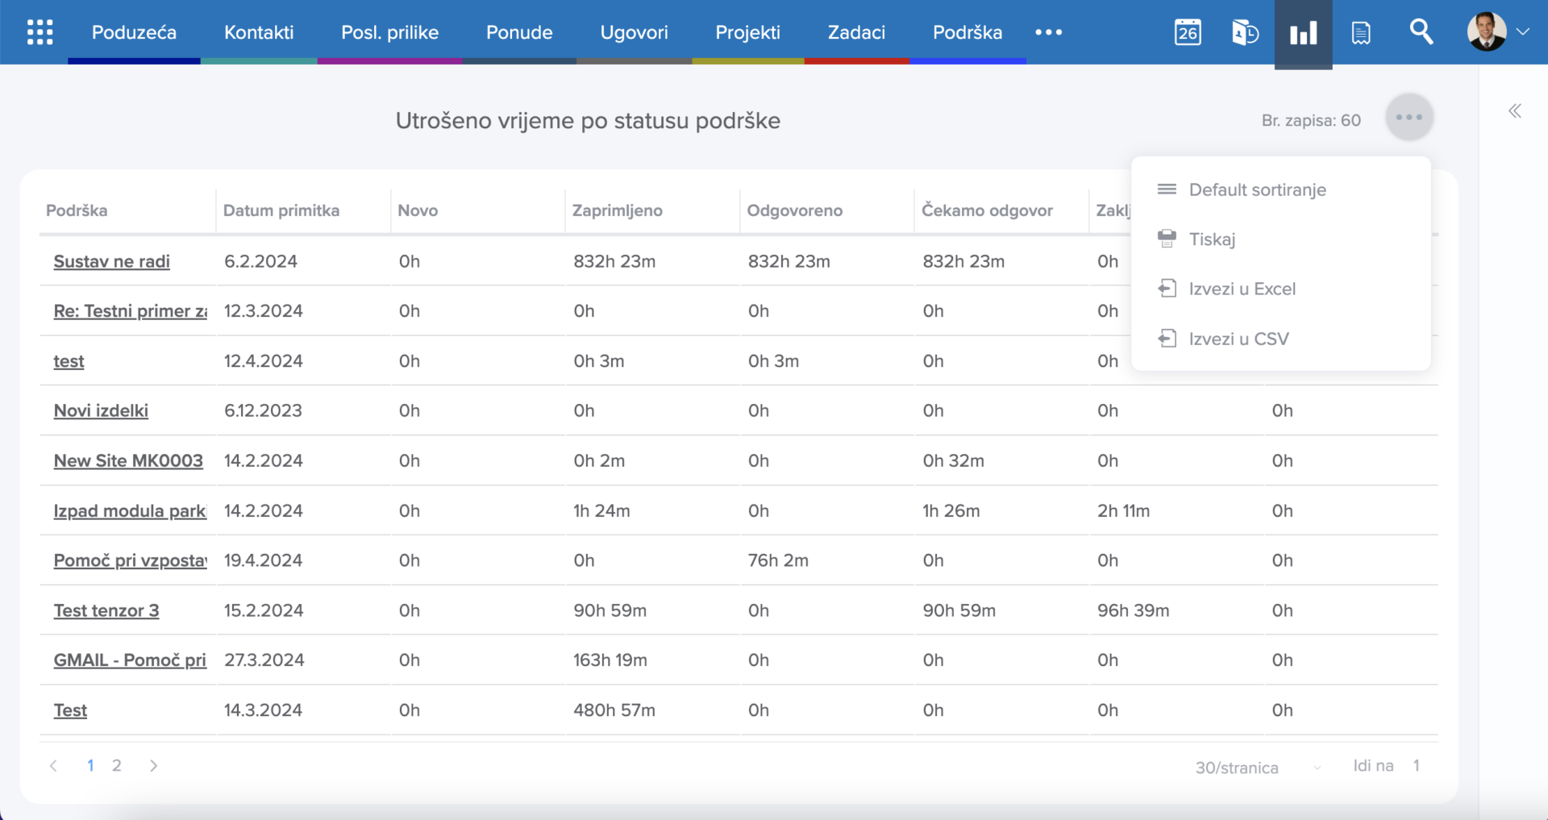1548x820 pixels.
Task: Open the app grid launcher icon
Action: pyautogui.click(x=40, y=32)
